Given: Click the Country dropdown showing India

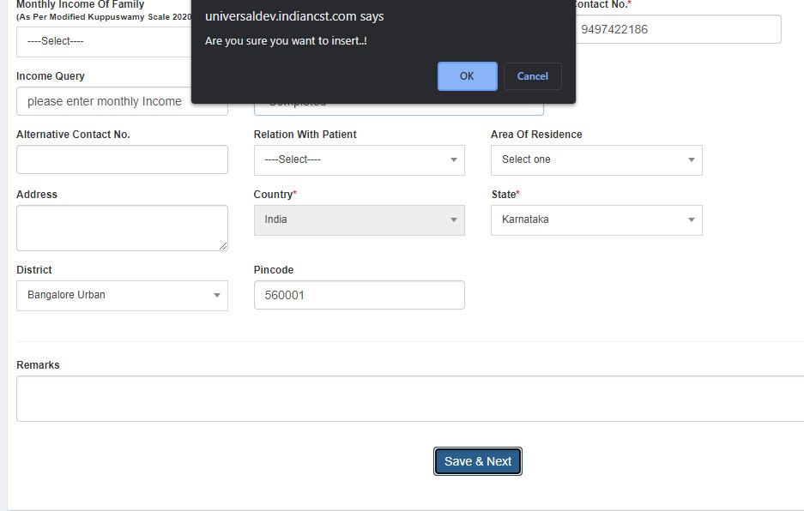Looking at the screenshot, I should [x=359, y=220].
